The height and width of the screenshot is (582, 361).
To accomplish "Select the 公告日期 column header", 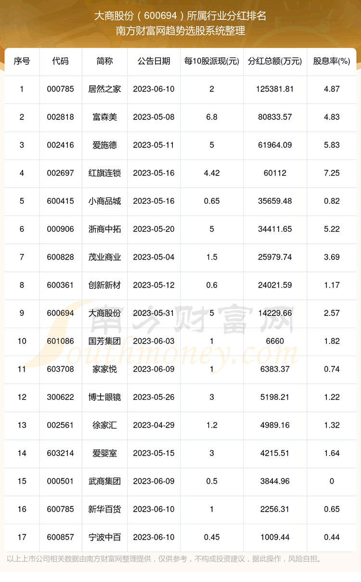I will click(x=154, y=61).
